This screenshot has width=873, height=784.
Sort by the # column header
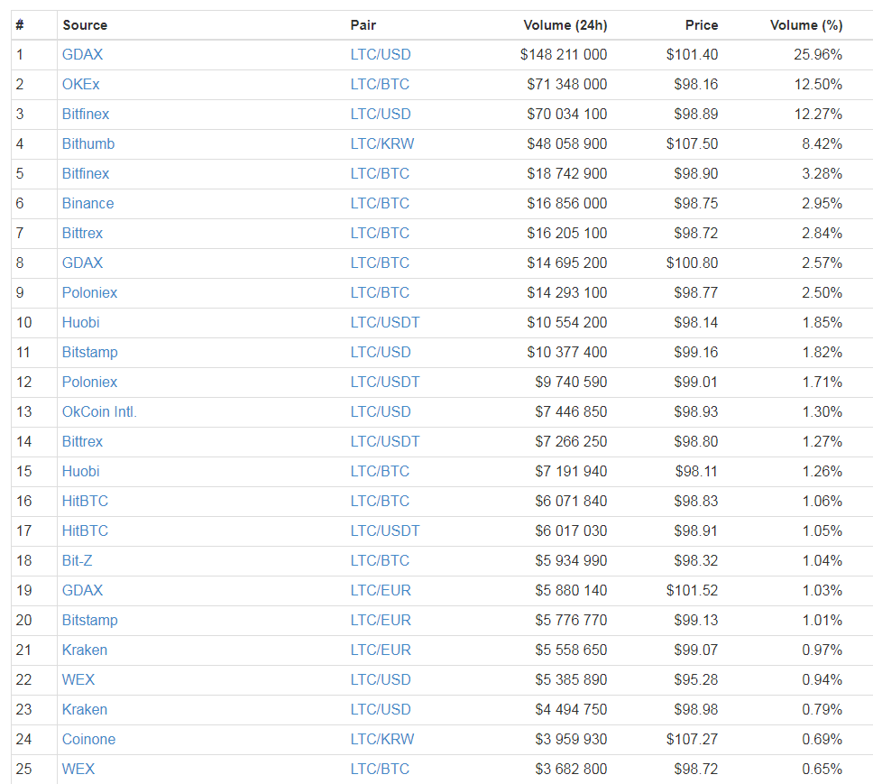click(20, 25)
